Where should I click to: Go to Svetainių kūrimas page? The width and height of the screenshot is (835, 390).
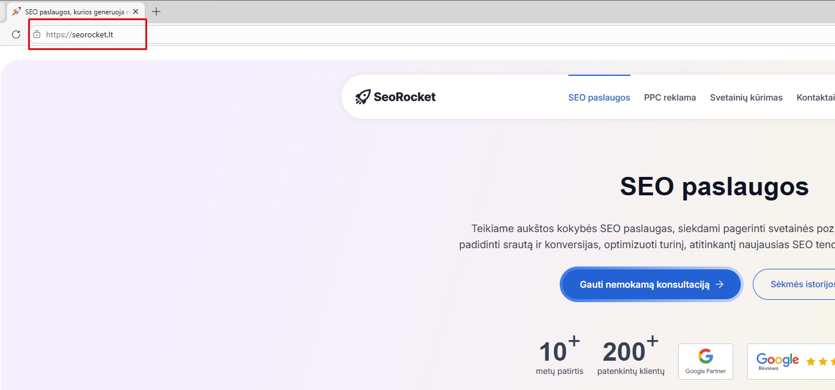pyautogui.click(x=746, y=98)
